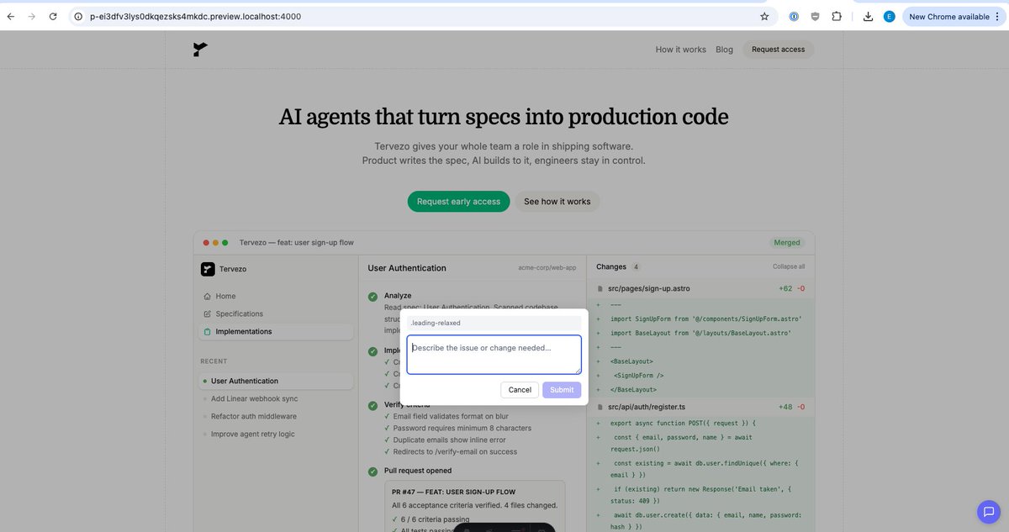Open the 1Password extension icon
The height and width of the screenshot is (532, 1009).
click(794, 16)
